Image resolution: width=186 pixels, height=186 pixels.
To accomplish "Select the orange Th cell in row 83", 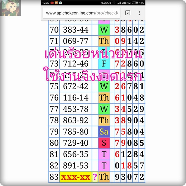I will click(x=104, y=177).
